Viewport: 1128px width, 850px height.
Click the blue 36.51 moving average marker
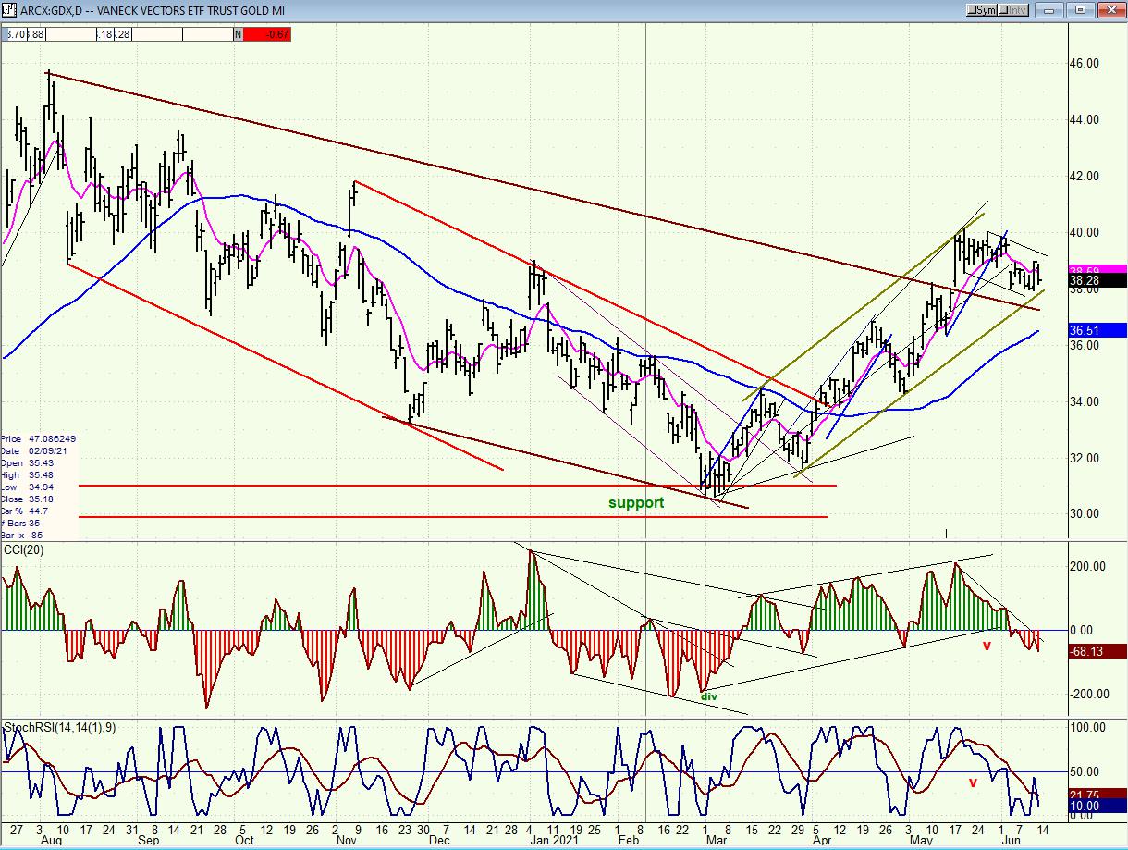pyautogui.click(x=1097, y=330)
